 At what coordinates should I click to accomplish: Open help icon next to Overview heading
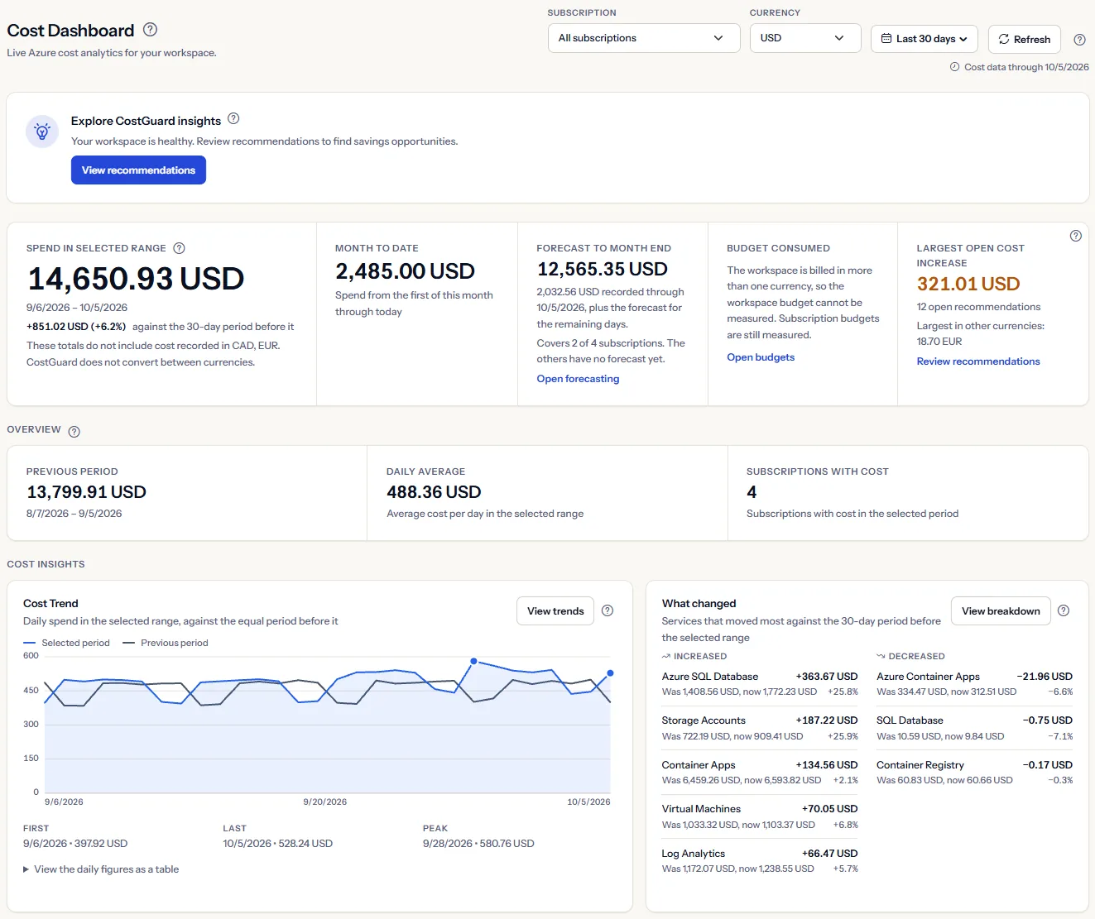pos(74,432)
